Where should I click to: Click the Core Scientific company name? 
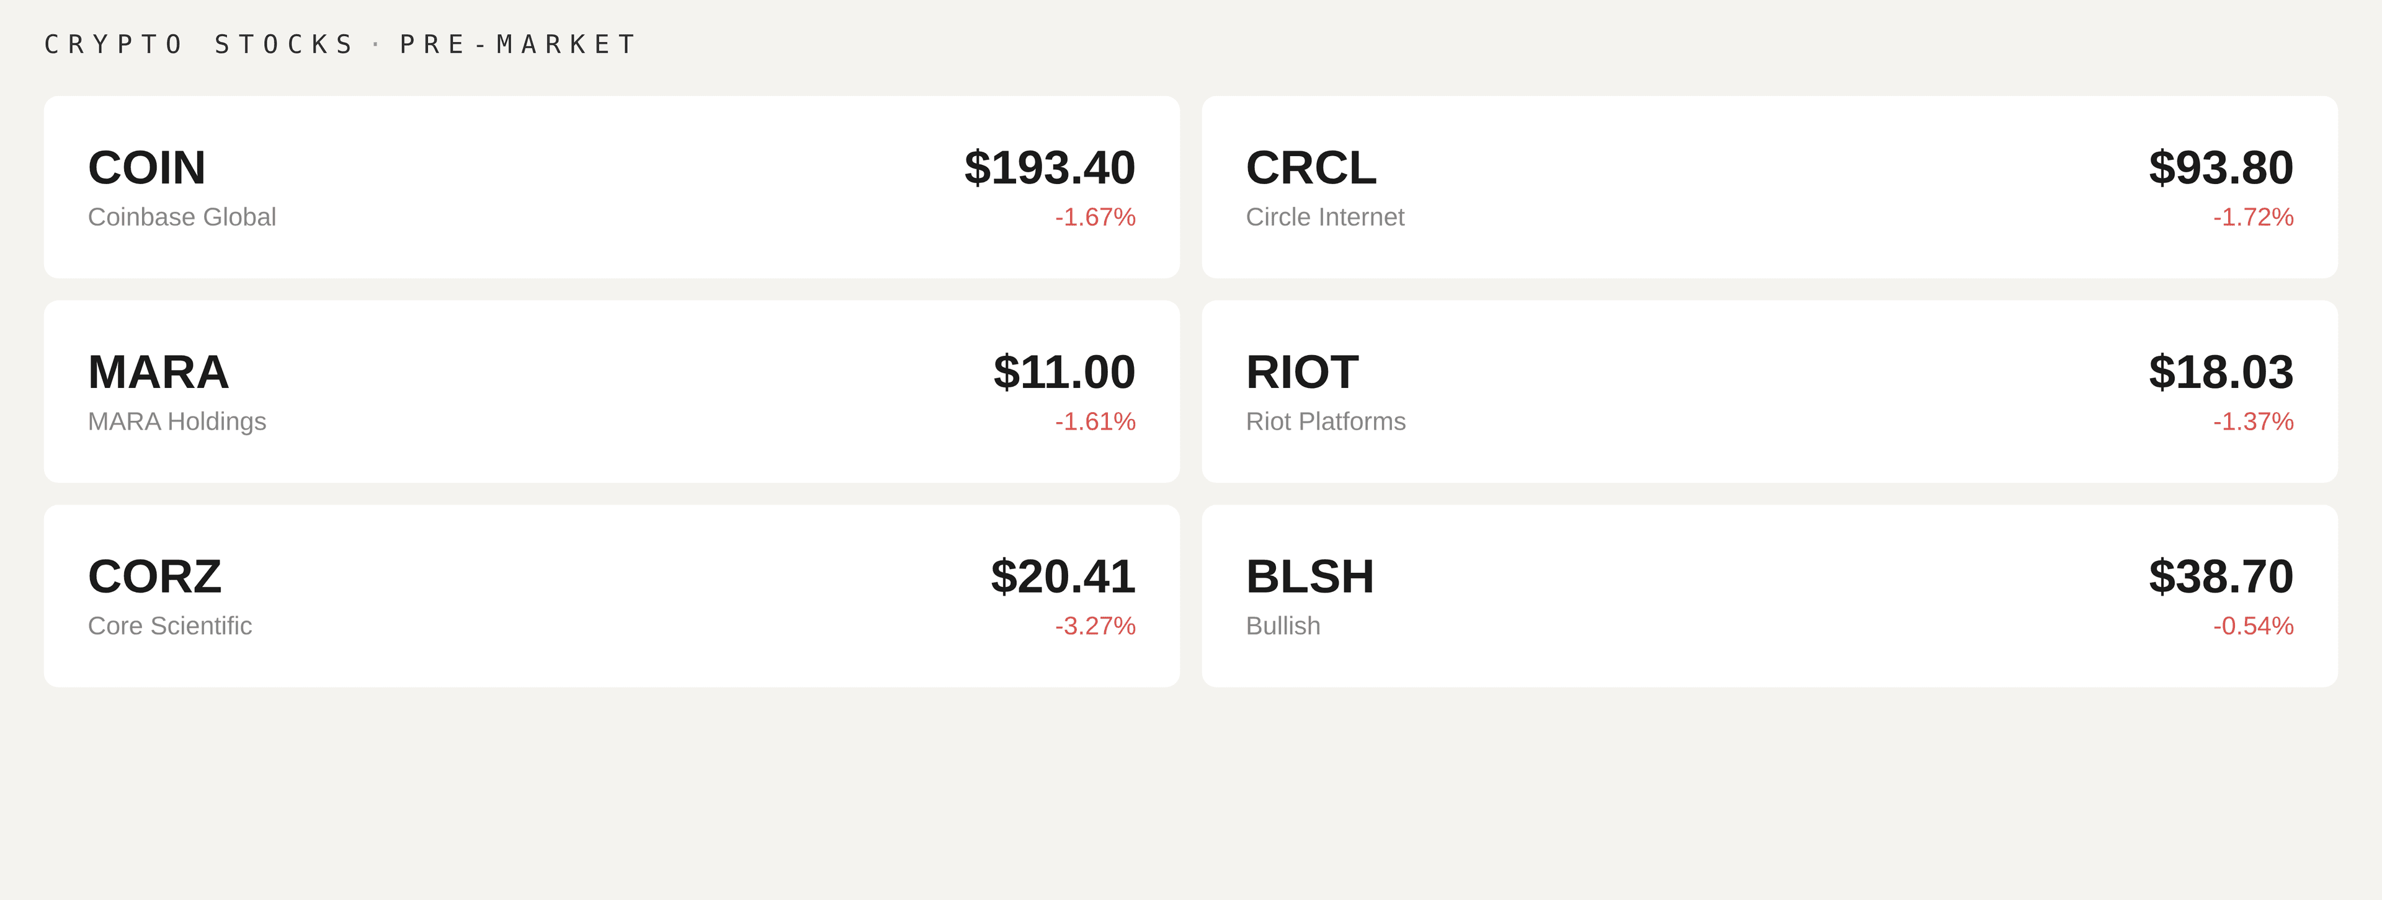pos(169,625)
